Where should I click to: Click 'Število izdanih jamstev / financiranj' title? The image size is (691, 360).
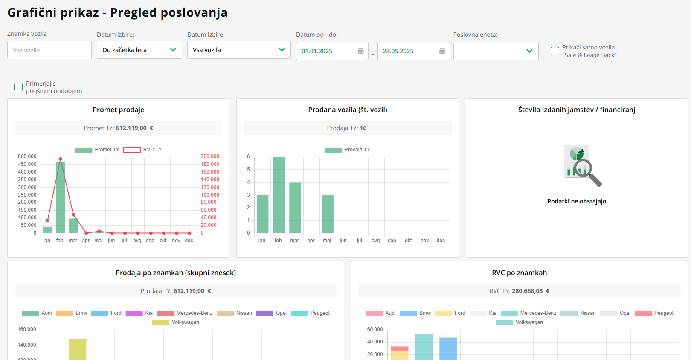point(577,110)
